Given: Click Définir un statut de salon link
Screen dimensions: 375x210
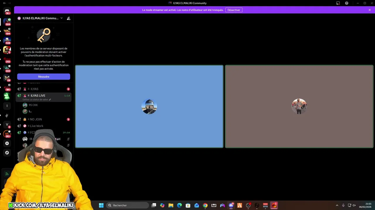Looking at the screenshot, I should point(37,99).
